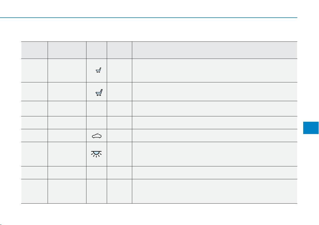Select the widest gray header cell
The height and width of the screenshot is (225, 319).
[215, 50]
